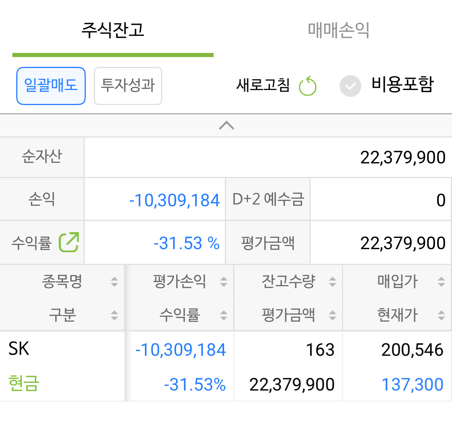Sort by 종목명 column arrows

[114, 282]
